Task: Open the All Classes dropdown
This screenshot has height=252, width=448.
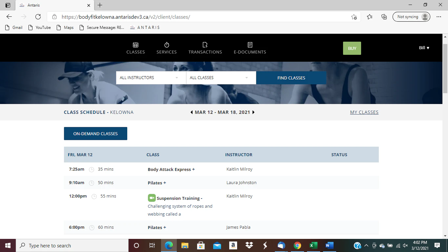Action: click(221, 78)
